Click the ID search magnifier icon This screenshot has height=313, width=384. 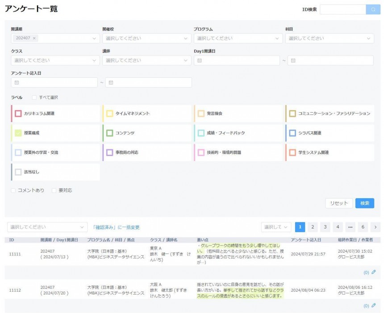373,9
